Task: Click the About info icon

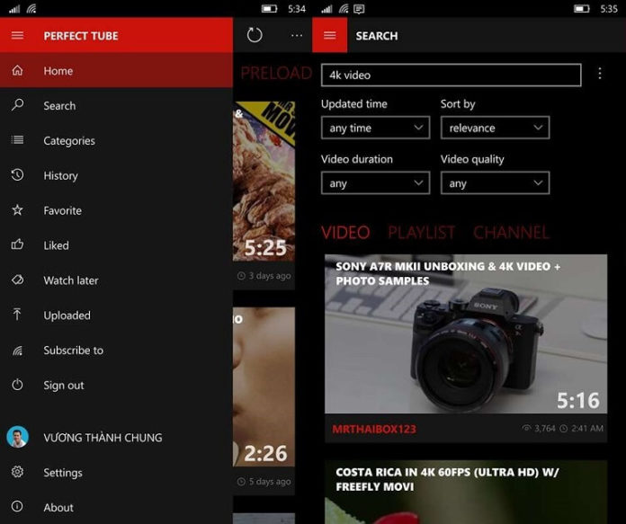Action: coord(17,506)
